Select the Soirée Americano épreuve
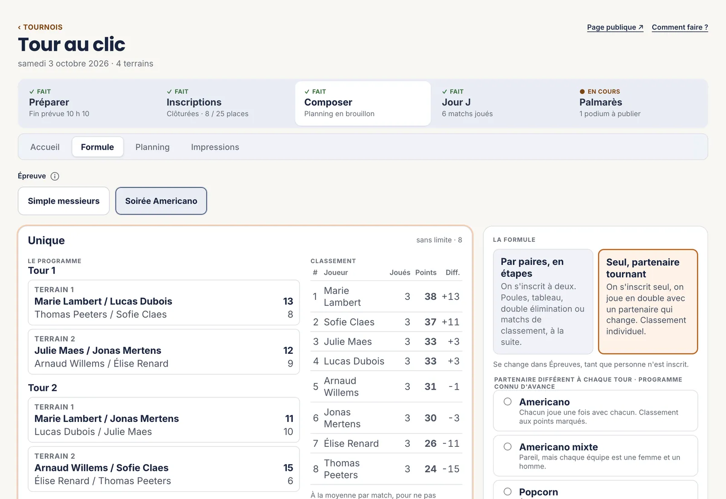Viewport: 726px width, 499px height. point(161,201)
